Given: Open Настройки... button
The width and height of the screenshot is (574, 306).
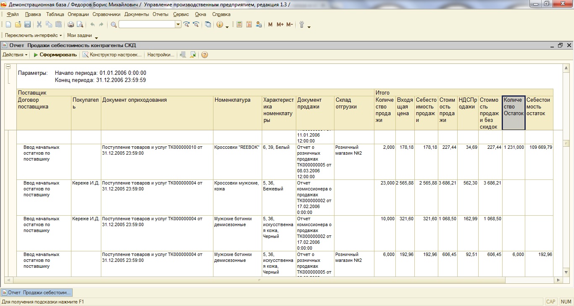Looking at the screenshot, I should pyautogui.click(x=161, y=55).
